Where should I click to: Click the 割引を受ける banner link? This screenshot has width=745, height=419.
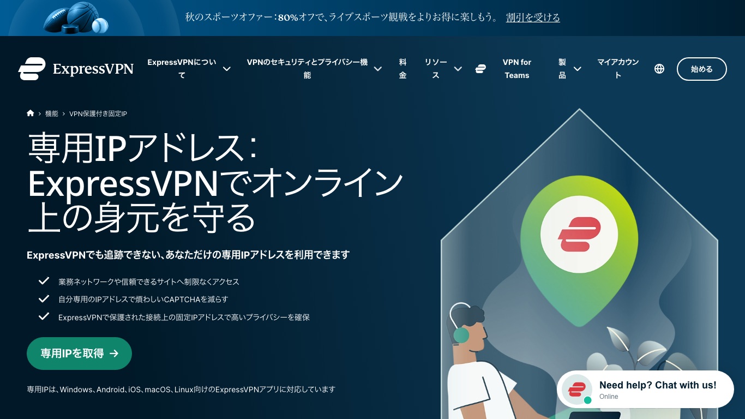[533, 17]
